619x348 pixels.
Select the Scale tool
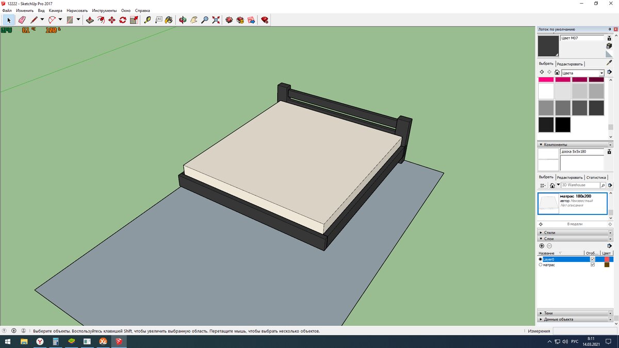(x=134, y=20)
